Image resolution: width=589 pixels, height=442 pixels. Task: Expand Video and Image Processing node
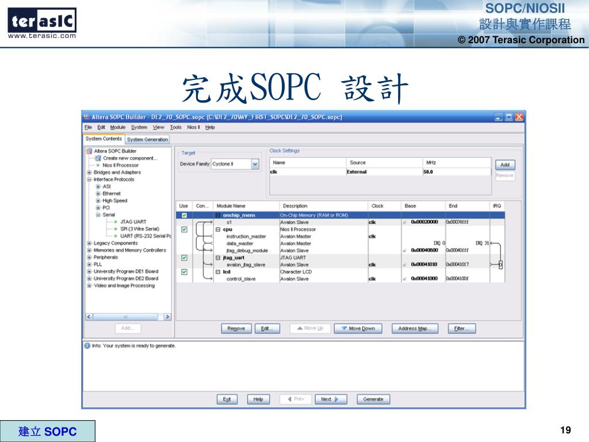[x=89, y=285]
